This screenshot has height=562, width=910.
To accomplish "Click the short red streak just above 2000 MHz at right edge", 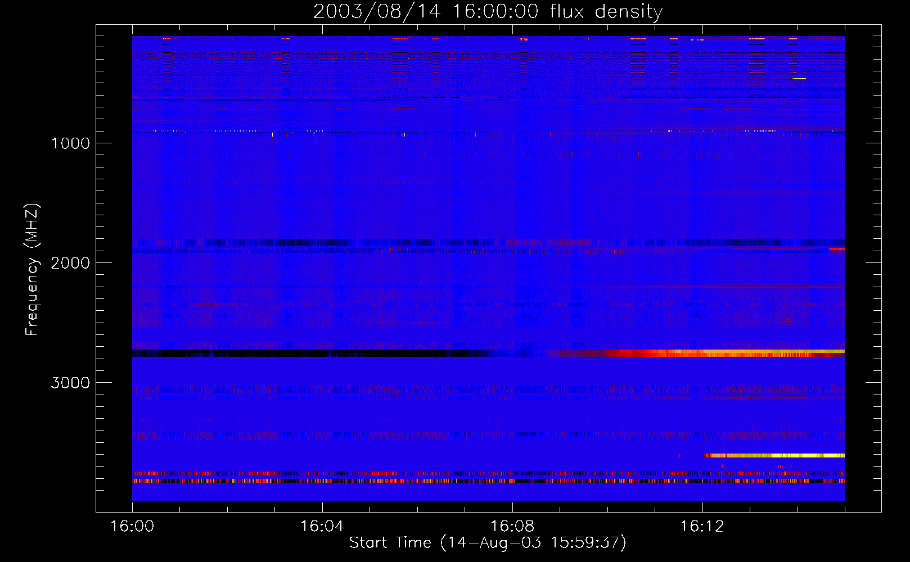I will [x=837, y=249].
